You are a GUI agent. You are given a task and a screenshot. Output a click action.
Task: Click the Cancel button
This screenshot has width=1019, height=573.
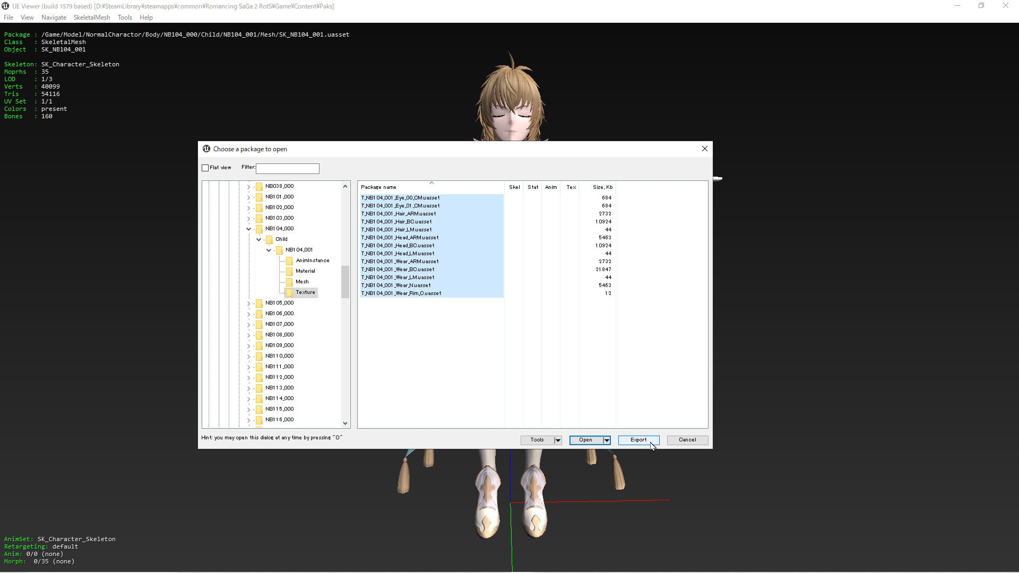[x=687, y=440]
